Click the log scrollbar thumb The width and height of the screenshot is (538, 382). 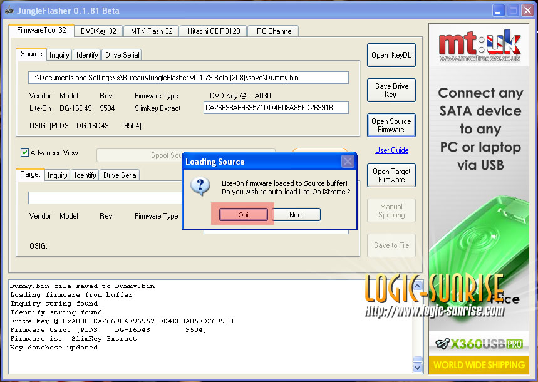(417, 359)
